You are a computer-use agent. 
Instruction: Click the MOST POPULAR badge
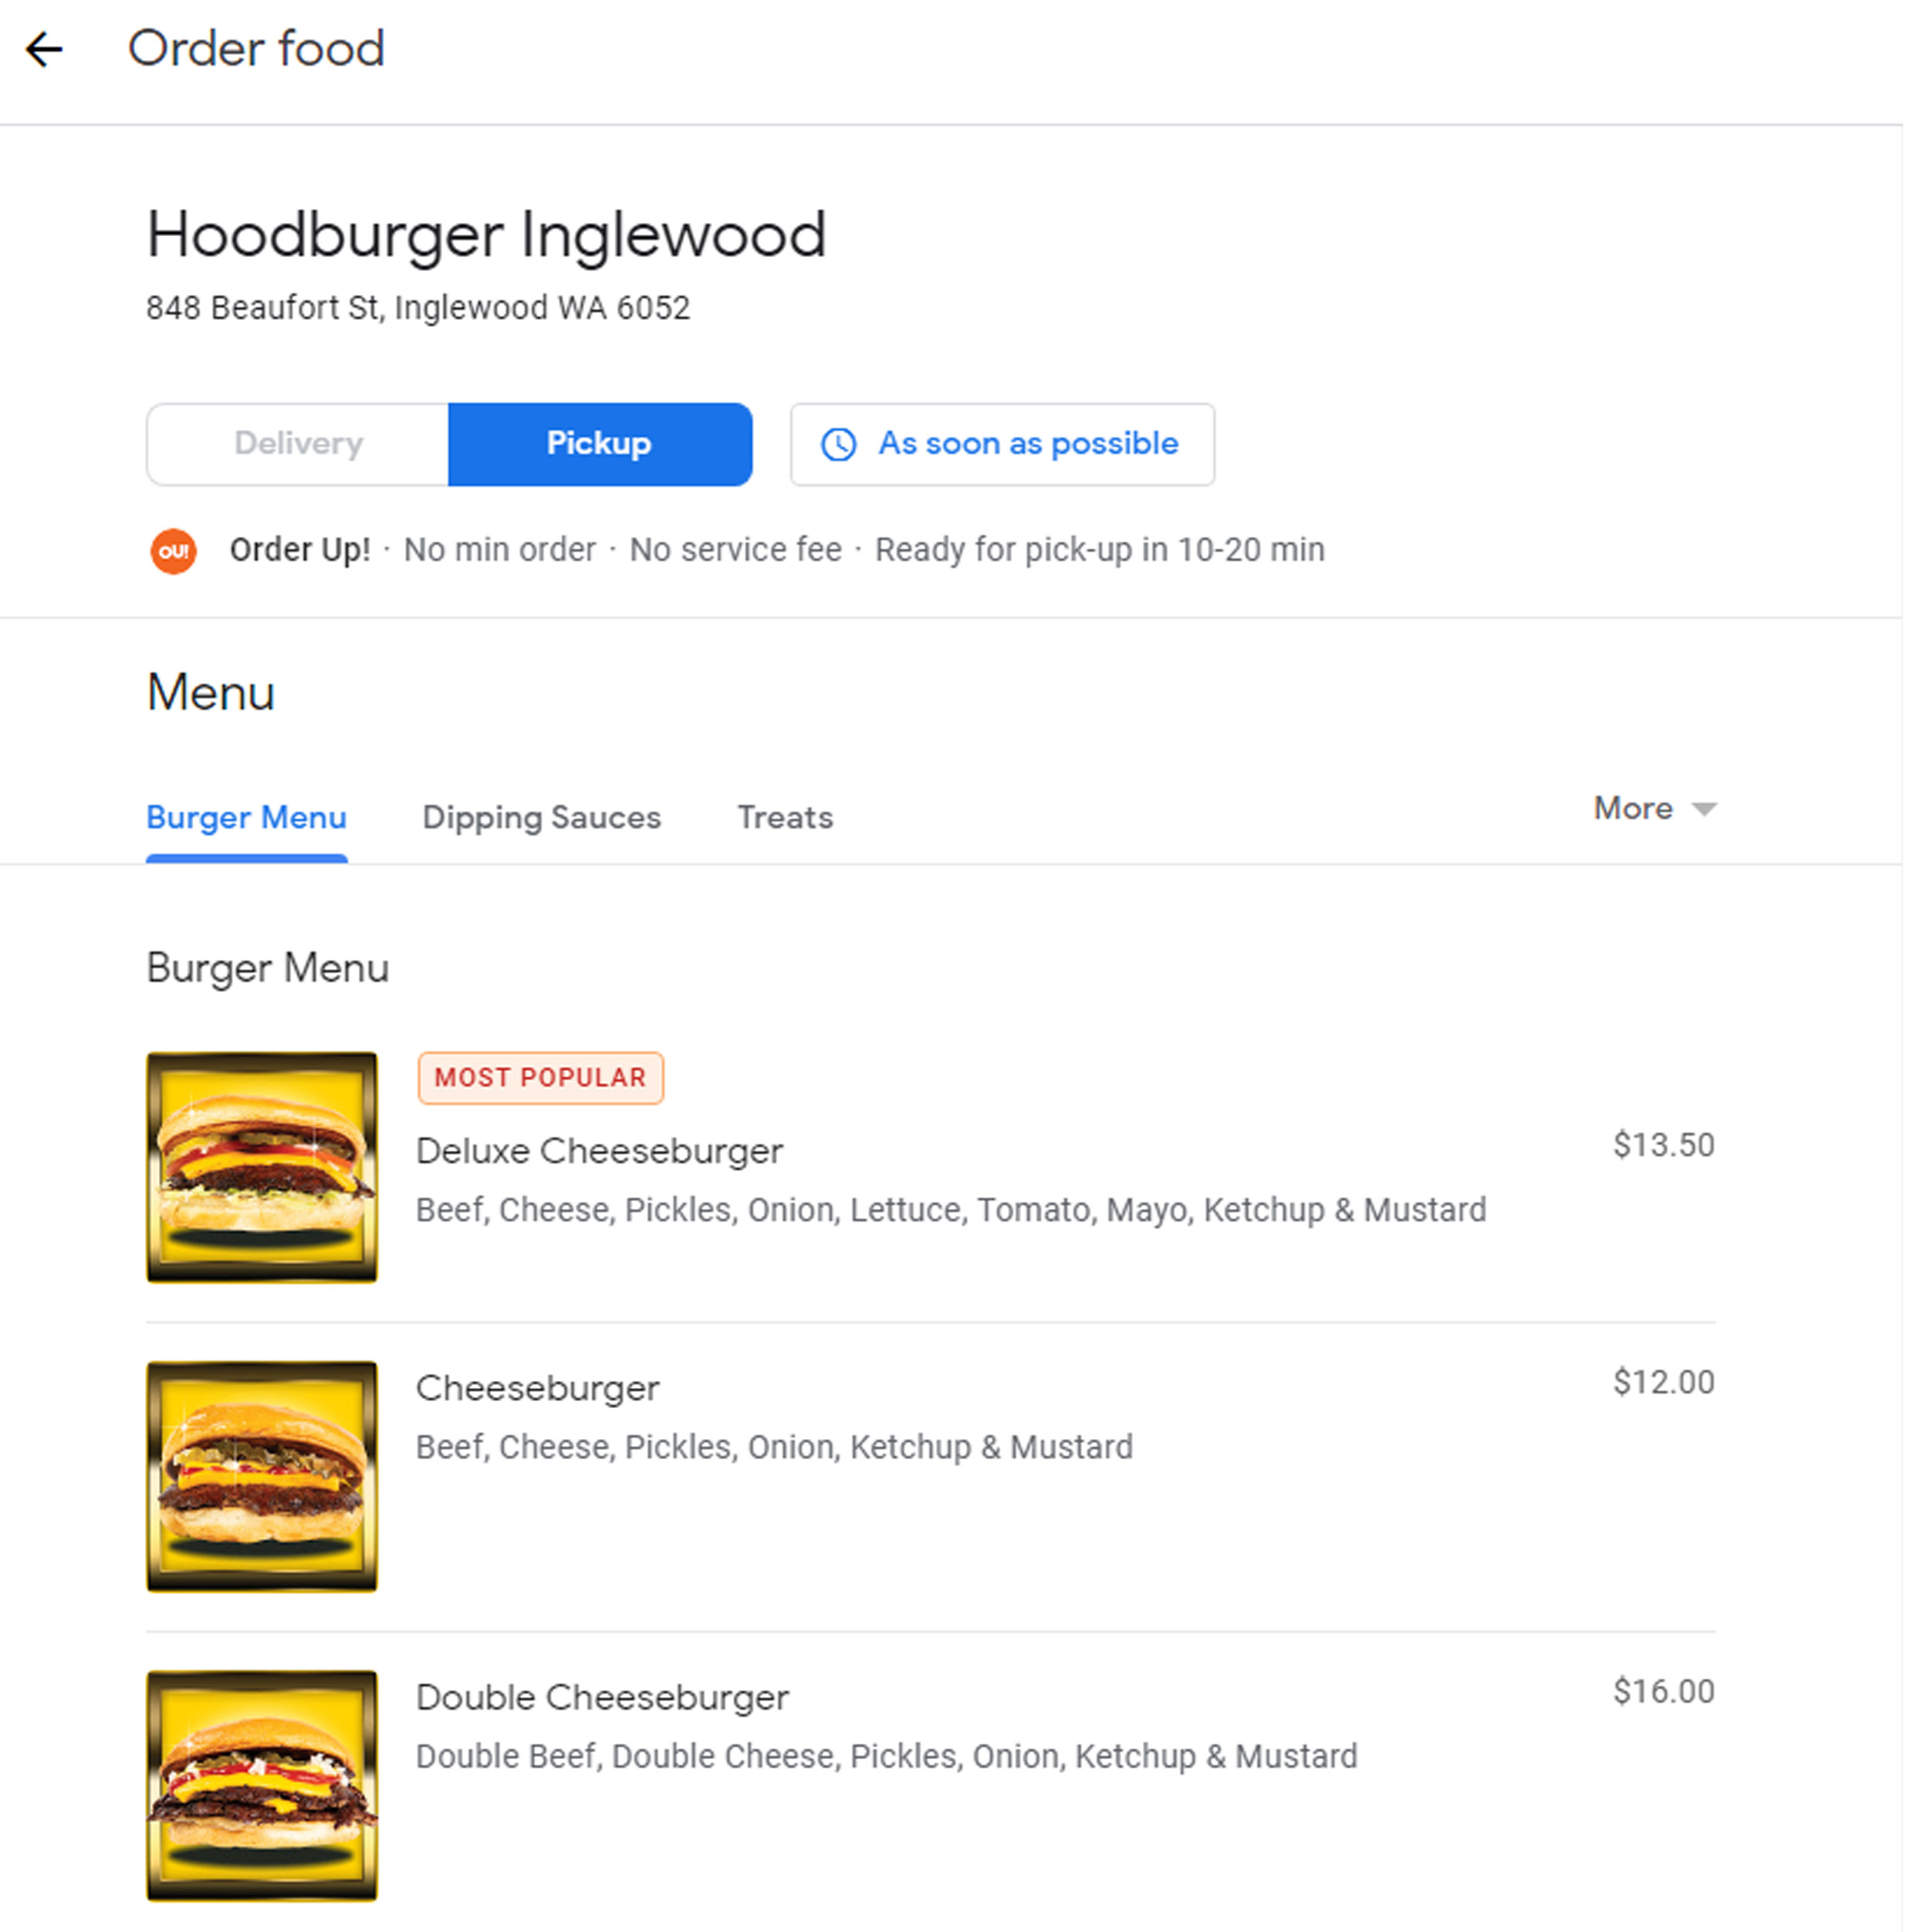(540, 1078)
